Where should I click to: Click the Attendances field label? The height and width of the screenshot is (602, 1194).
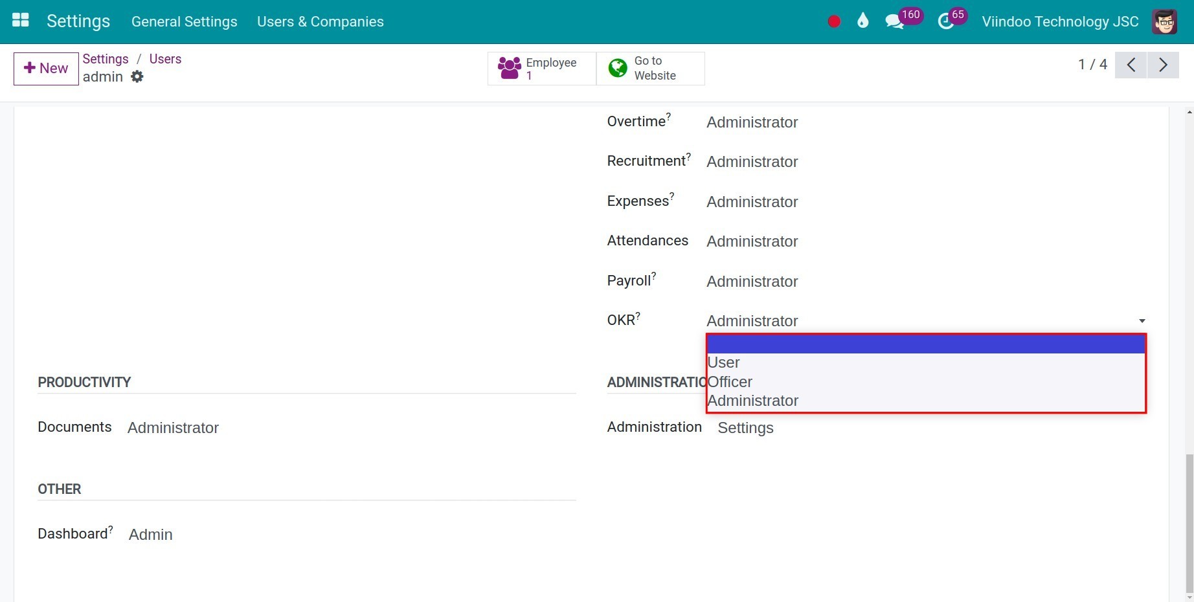[648, 241]
